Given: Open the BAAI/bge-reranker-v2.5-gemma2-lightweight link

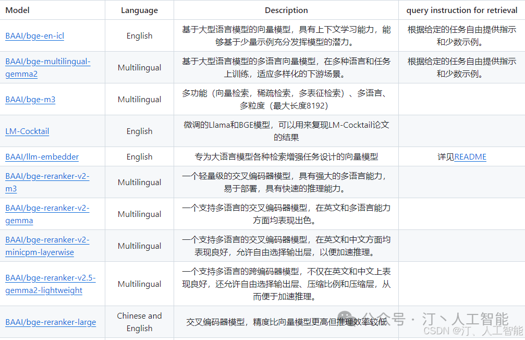Looking at the screenshot, I should pyautogui.click(x=50, y=284).
